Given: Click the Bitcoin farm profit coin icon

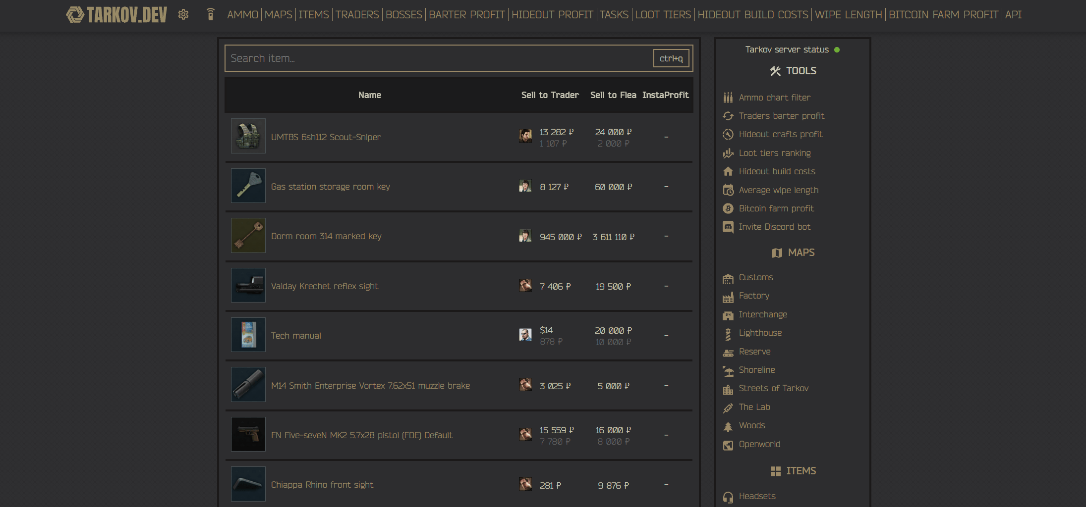Looking at the screenshot, I should coord(728,208).
